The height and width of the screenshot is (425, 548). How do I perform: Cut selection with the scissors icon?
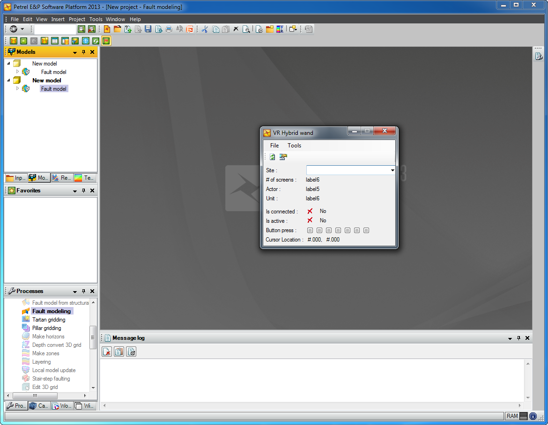point(205,29)
